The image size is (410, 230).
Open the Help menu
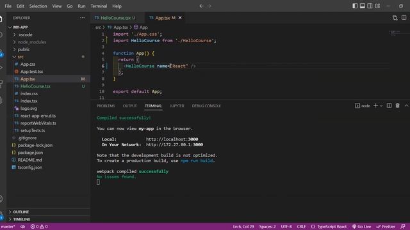pyautogui.click(x=117, y=6)
